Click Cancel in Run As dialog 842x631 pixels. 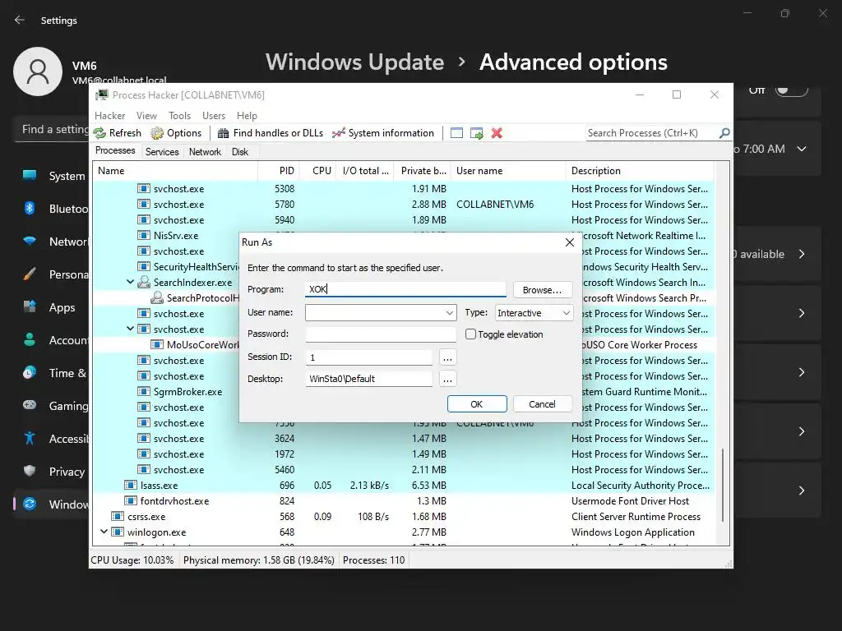point(543,404)
